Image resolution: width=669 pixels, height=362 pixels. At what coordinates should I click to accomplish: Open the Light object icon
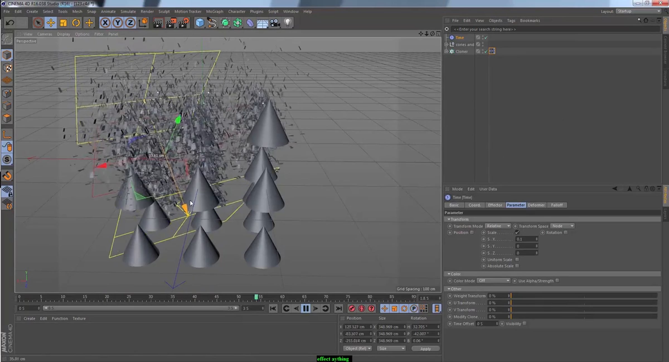pos(288,23)
